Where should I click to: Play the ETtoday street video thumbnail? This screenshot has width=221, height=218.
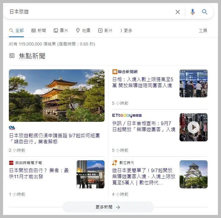pos(193,127)
